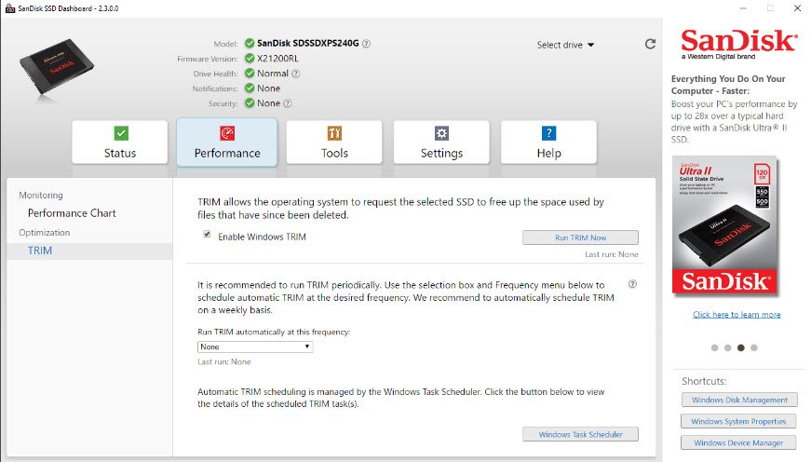The width and height of the screenshot is (811, 462).
Task: Click help icon beside TRIM schedule text
Action: [632, 284]
